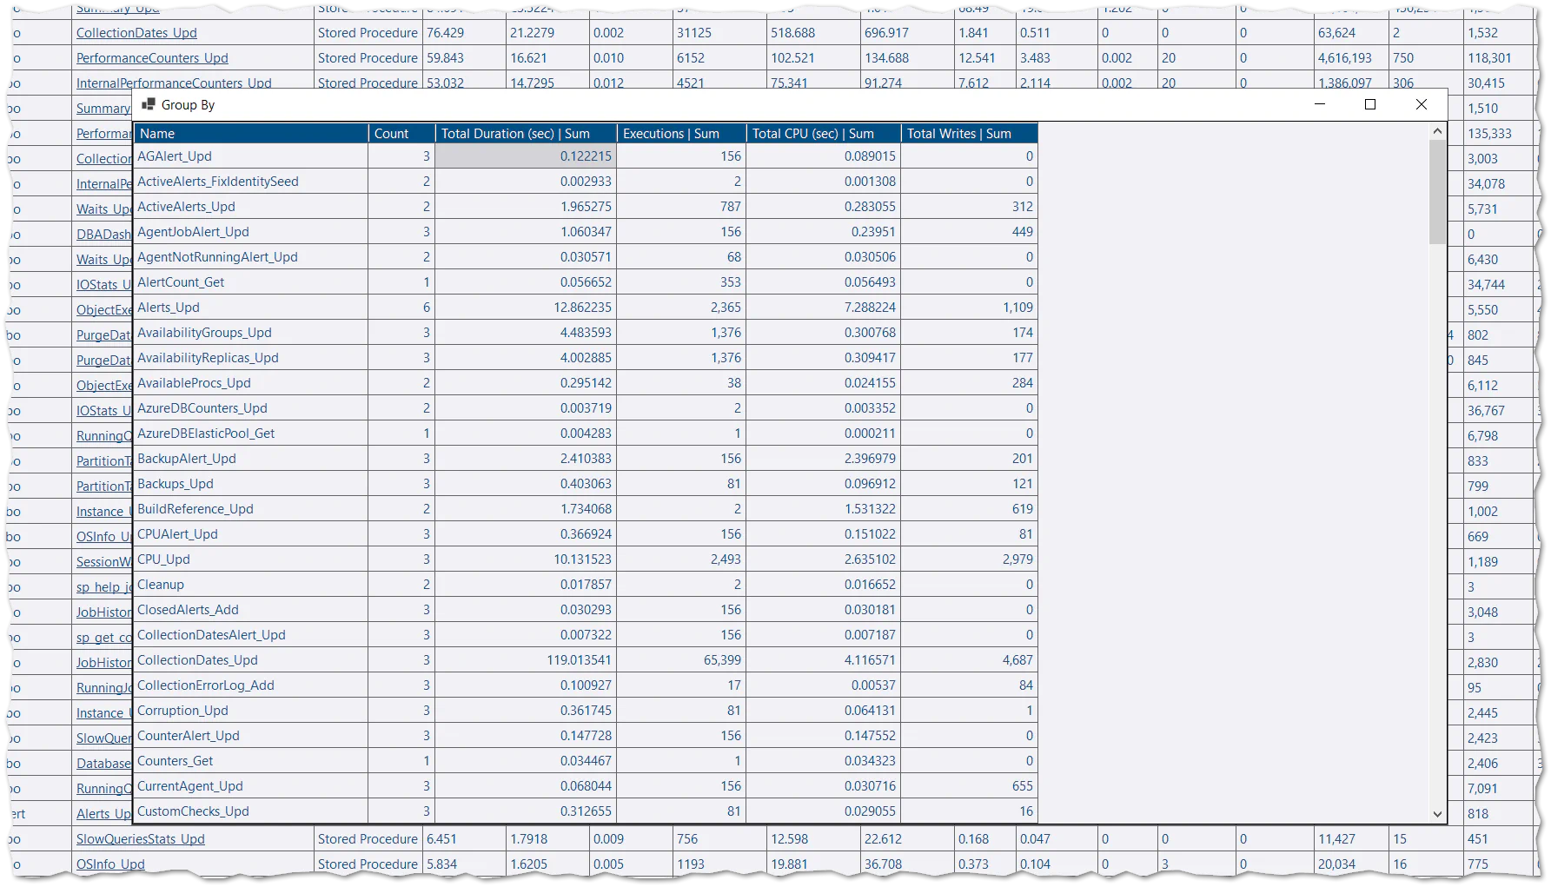This screenshot has width=1551, height=887.
Task: Click Stored Procedure cell for SlowQueriesStats_Upd
Action: (x=368, y=839)
